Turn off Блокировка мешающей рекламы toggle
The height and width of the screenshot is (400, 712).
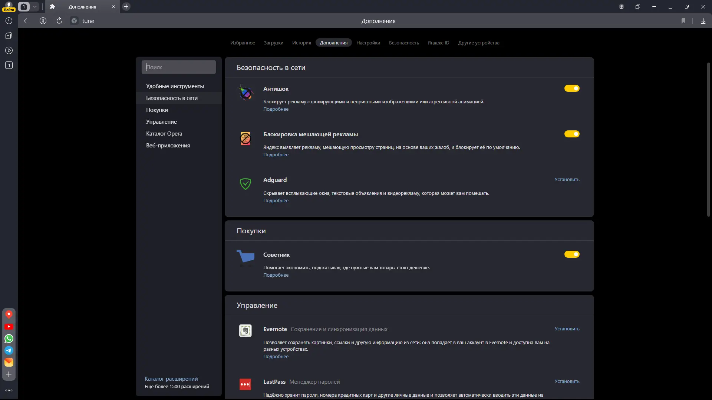(x=572, y=134)
